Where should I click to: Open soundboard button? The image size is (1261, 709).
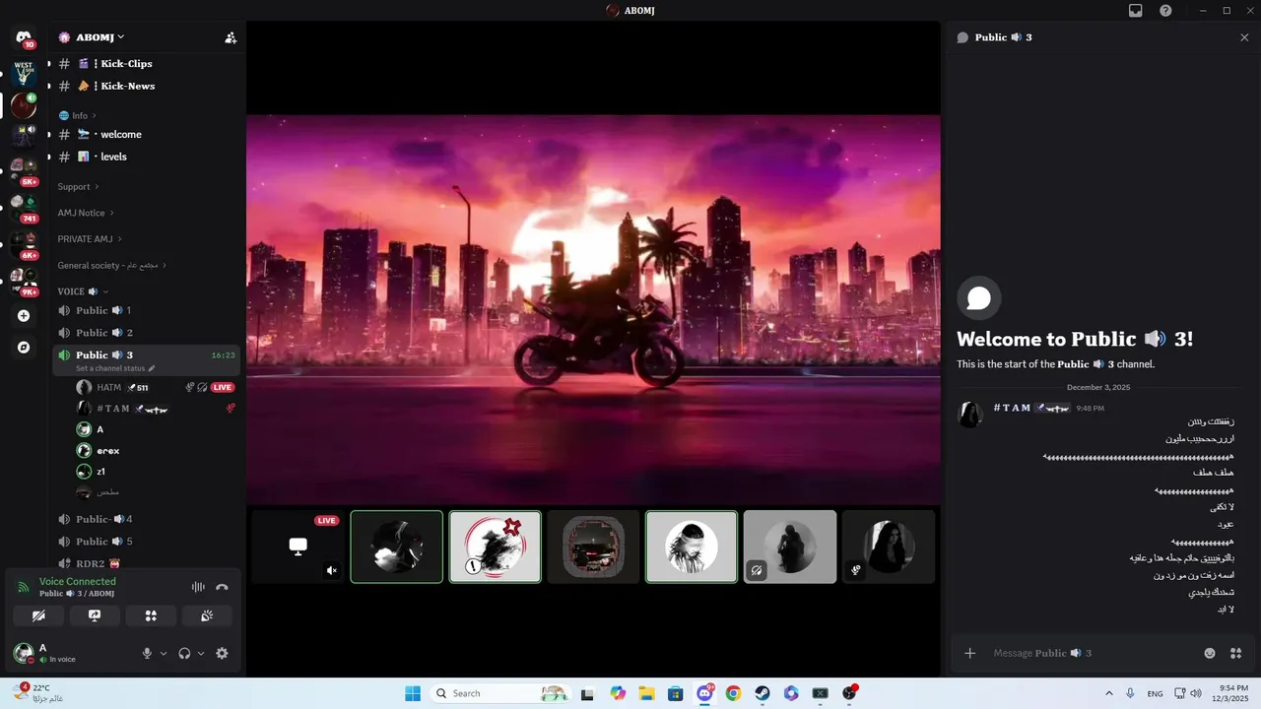pos(207,615)
